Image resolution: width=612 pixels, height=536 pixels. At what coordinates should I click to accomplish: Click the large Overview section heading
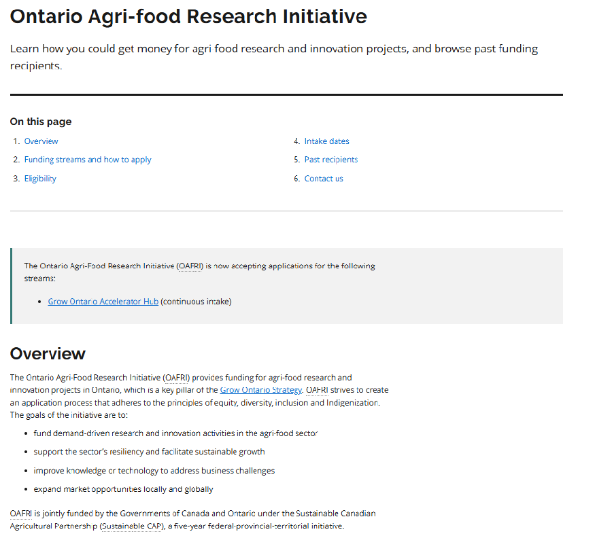coord(48,353)
